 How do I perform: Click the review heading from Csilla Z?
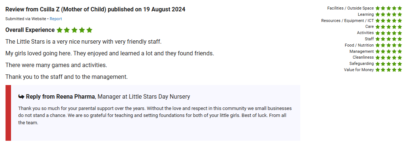[x=95, y=10]
